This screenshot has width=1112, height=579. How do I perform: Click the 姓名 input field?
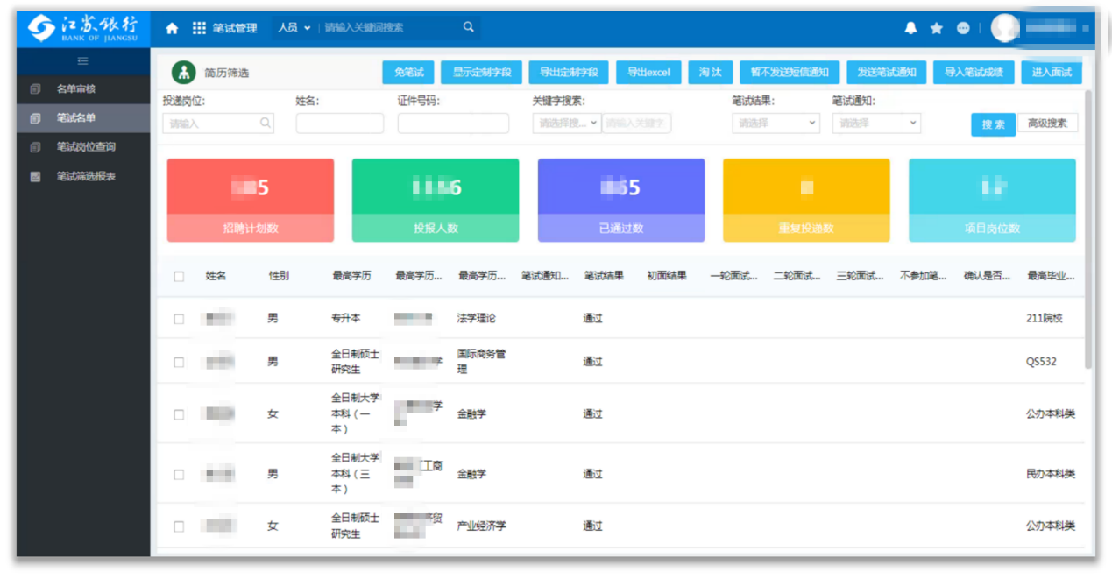339,124
